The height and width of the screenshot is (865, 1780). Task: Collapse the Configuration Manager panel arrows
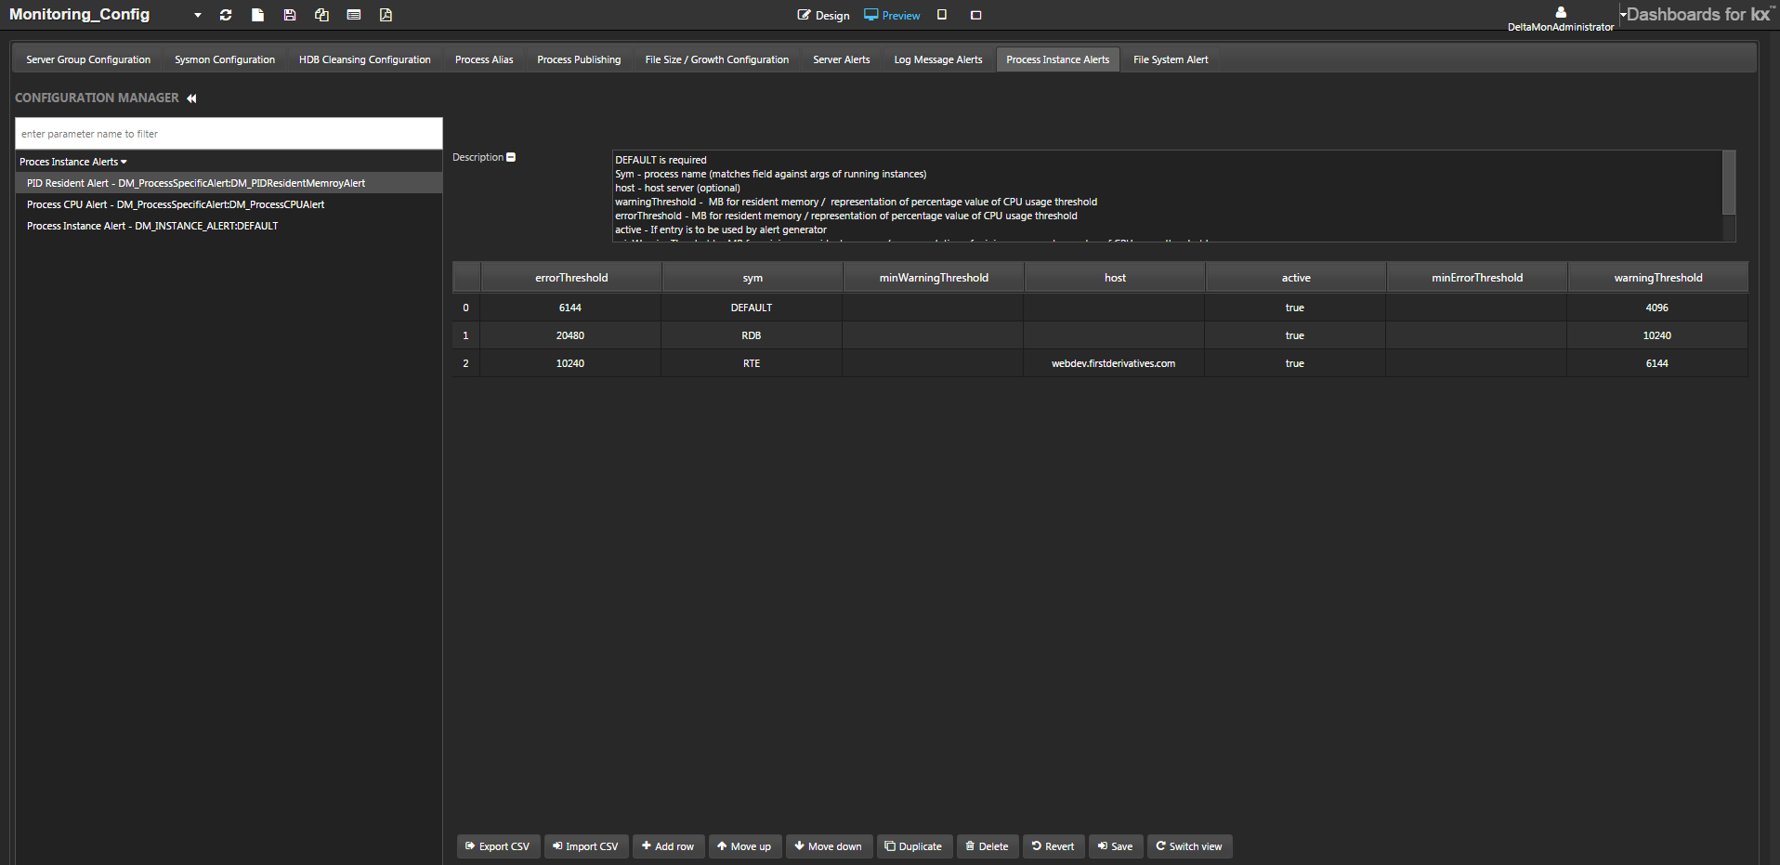pyautogui.click(x=191, y=98)
